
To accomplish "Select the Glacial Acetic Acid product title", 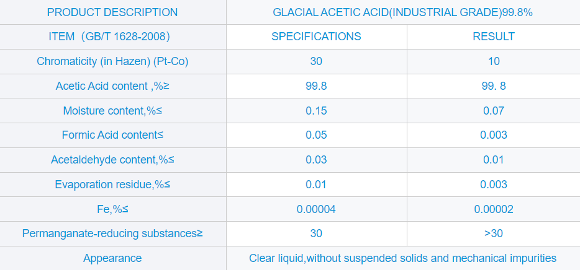I will (402, 12).
